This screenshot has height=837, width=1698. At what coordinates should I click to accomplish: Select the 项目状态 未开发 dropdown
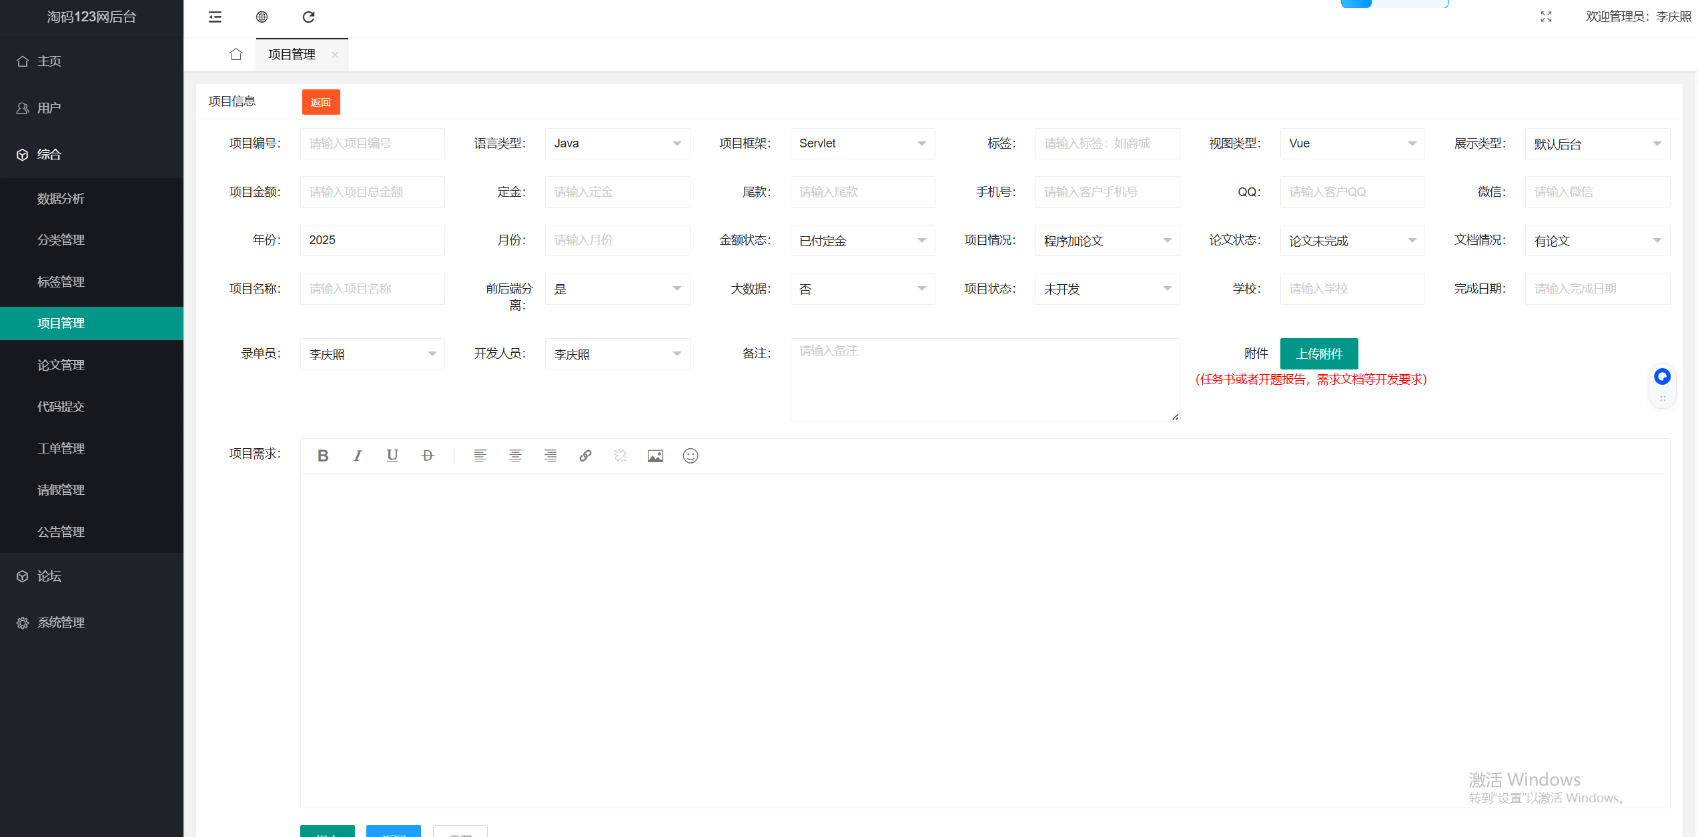click(x=1107, y=289)
